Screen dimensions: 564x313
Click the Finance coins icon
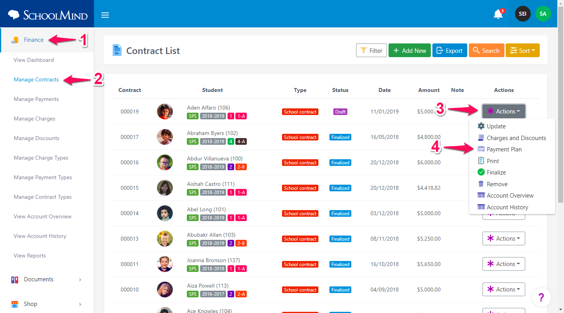coord(15,40)
